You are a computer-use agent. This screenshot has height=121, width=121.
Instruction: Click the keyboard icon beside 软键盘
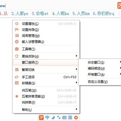pos(17,83)
